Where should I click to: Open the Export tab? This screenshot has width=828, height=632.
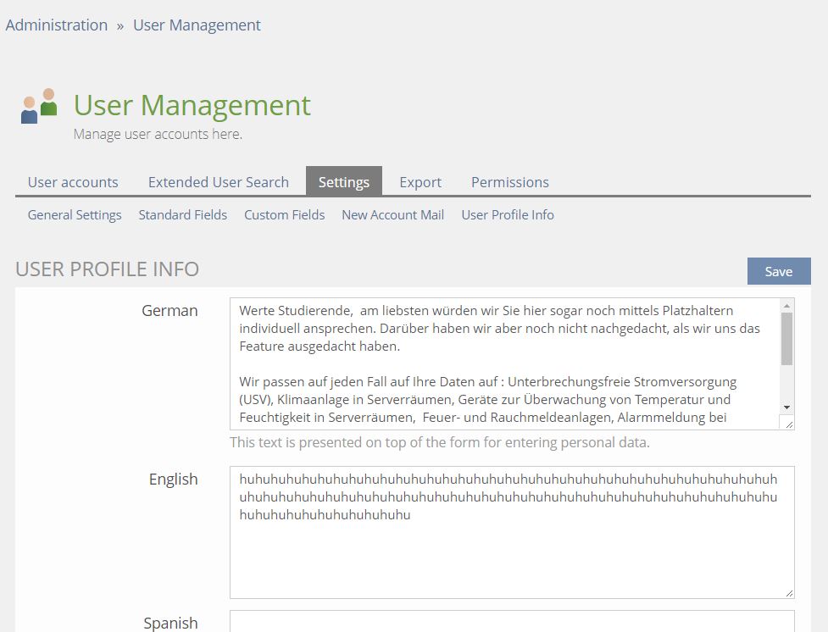coord(420,182)
